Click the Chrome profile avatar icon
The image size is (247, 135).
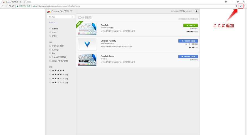[x=226, y=2]
